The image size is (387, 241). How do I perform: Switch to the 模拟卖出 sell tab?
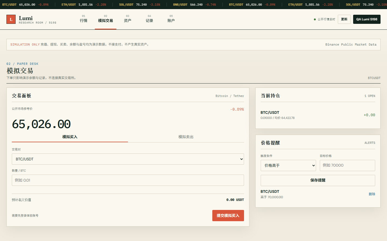click(186, 137)
